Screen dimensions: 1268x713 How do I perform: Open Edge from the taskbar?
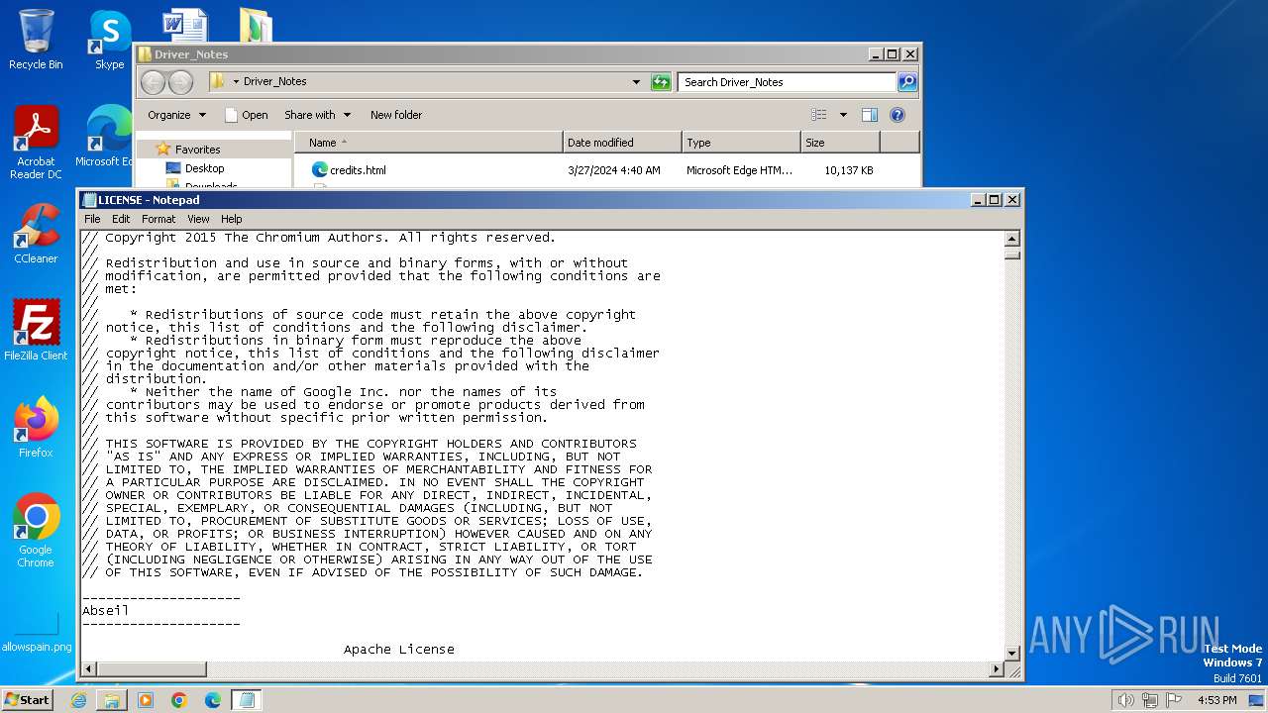pyautogui.click(x=213, y=700)
